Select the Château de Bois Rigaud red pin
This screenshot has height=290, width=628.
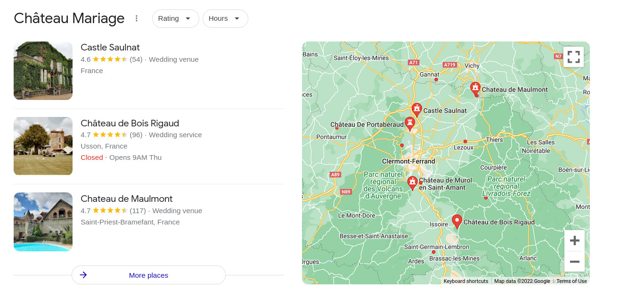pyautogui.click(x=457, y=221)
